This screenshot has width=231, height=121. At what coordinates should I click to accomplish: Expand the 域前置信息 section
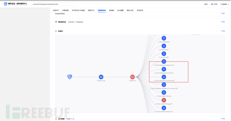click(x=223, y=22)
